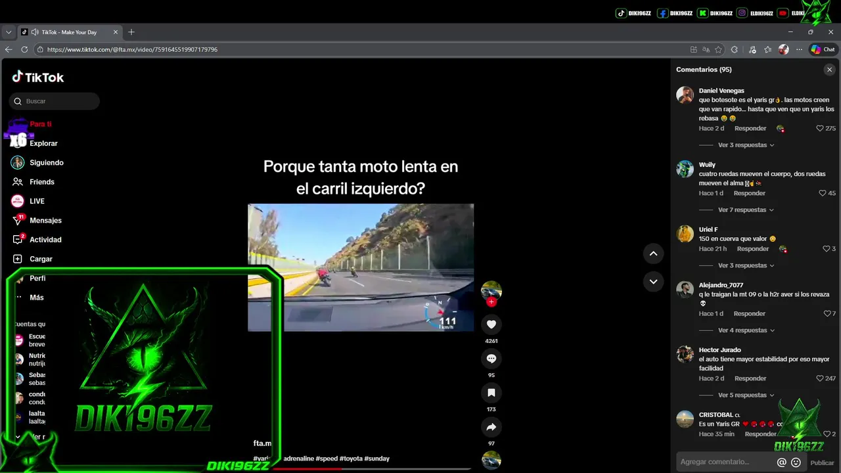The width and height of the screenshot is (841, 473).
Task: Open the emoji picker in comment box
Action: pyautogui.click(x=796, y=462)
